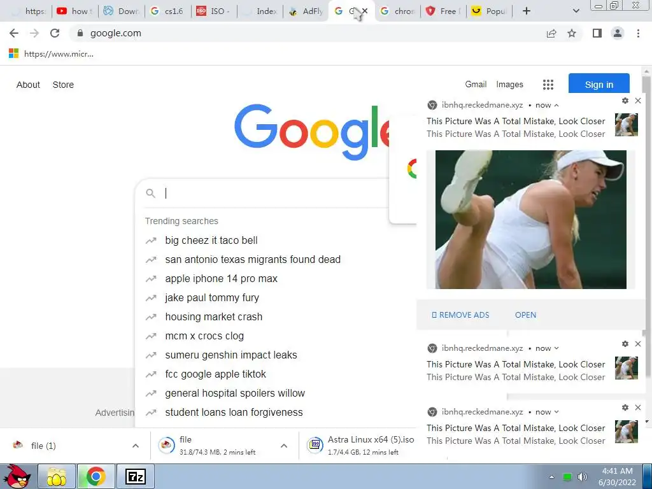Open settings gear of third notification

[x=625, y=407]
